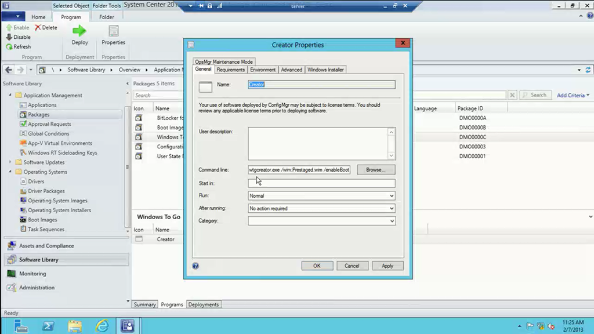The image size is (594, 334).
Task: Click the Delete icon in ribbon
Action: (38, 27)
